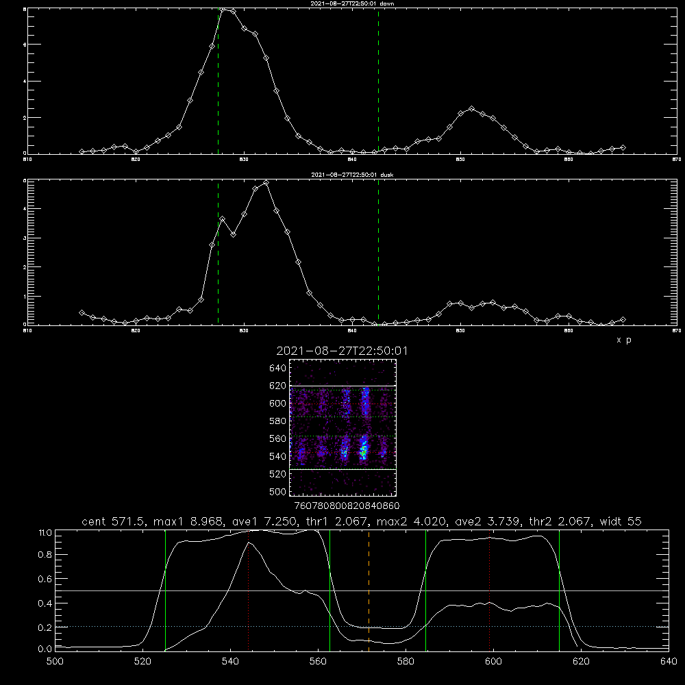The width and height of the screenshot is (685, 685).
Task: Click the "600" tick label on the bottom plot x-axis
Action: tap(494, 662)
